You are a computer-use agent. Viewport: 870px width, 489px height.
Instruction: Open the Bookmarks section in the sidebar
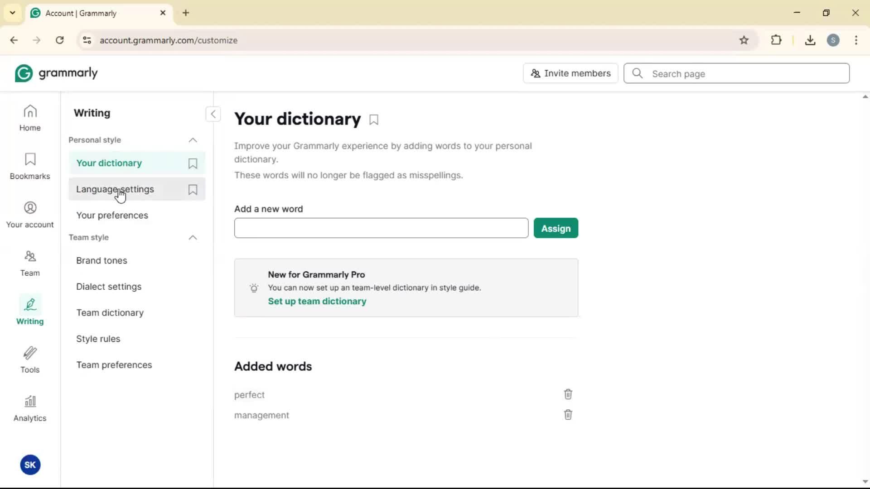(30, 166)
